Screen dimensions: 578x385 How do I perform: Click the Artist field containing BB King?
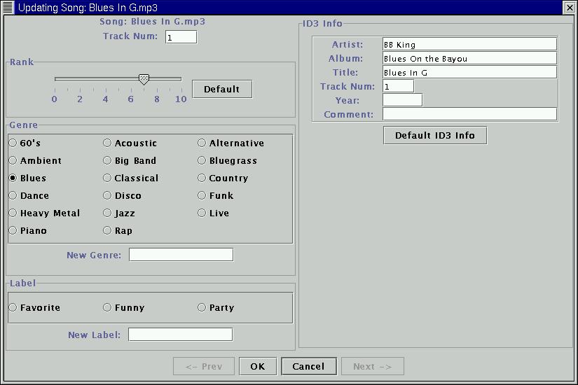coord(469,45)
